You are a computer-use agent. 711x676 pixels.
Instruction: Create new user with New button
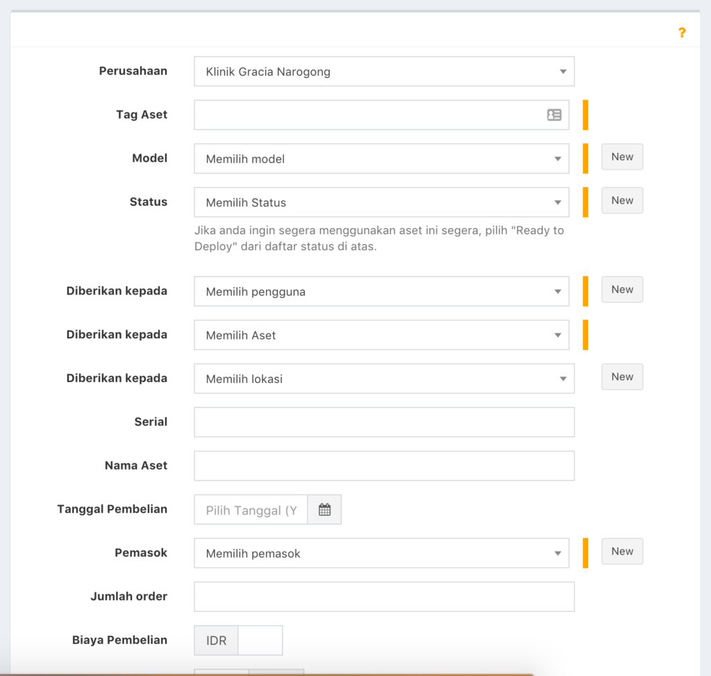tap(622, 290)
